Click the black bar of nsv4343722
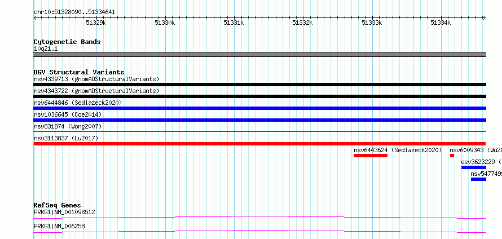This screenshot has height=239, width=502. pyautogui.click(x=259, y=96)
